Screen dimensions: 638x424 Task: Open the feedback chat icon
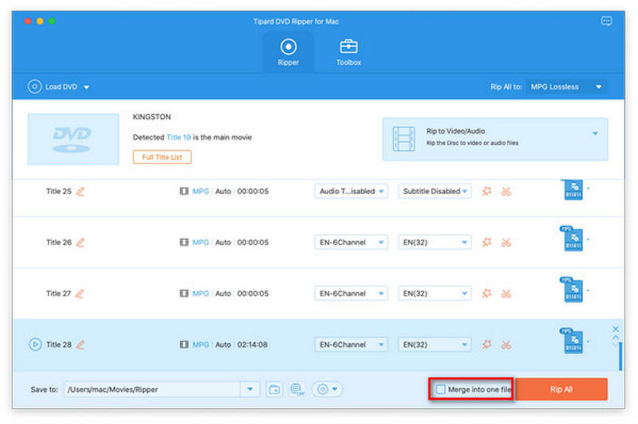click(606, 21)
